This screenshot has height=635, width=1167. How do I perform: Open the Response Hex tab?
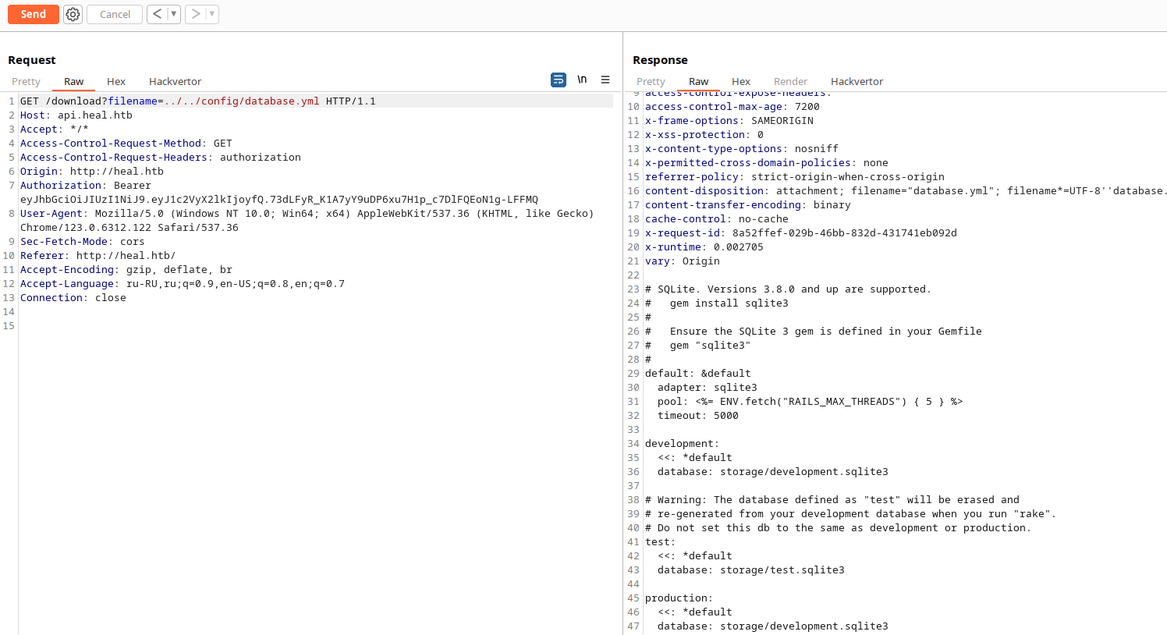click(741, 81)
